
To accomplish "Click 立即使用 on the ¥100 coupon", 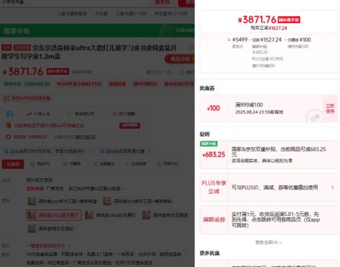I will (x=330, y=109).
